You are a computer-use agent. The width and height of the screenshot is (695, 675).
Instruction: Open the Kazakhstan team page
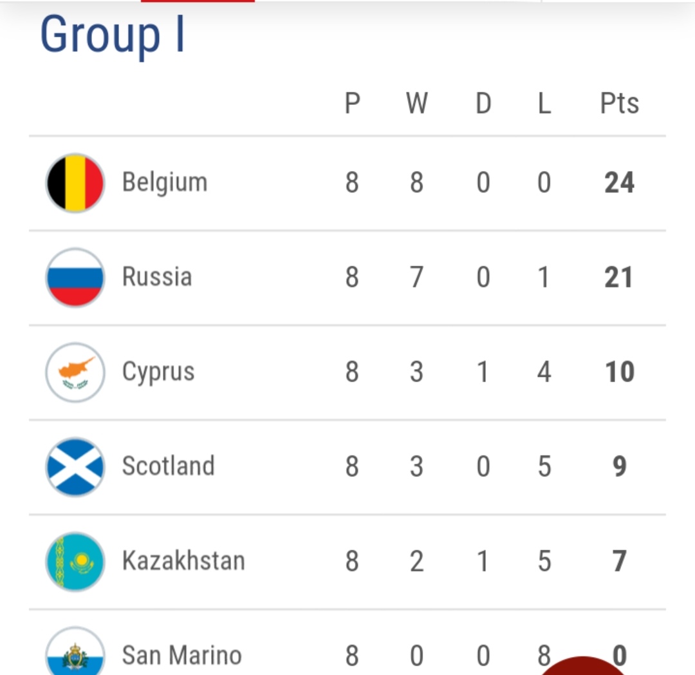click(x=183, y=562)
